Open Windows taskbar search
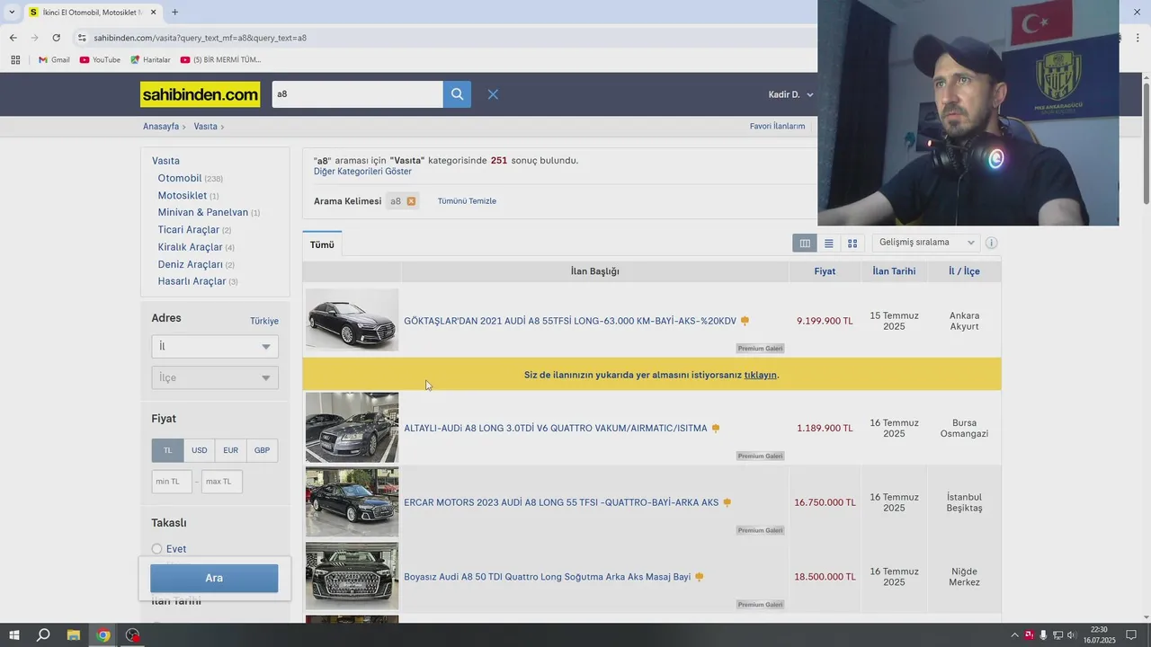 point(43,635)
